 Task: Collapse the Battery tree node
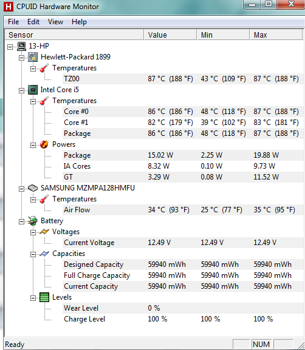click(x=21, y=221)
